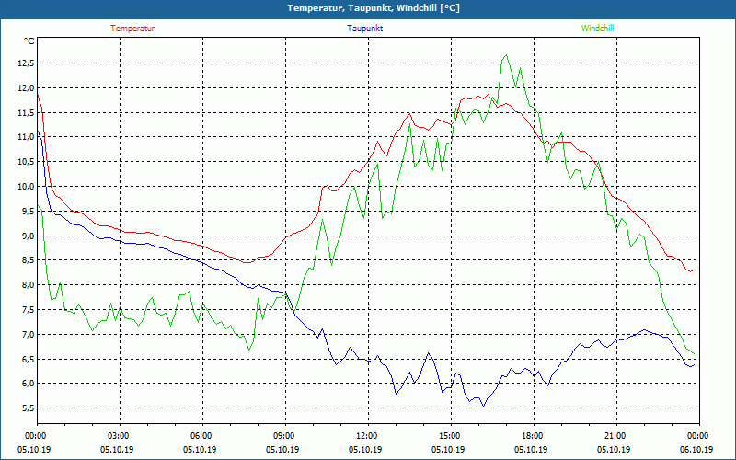
Task: Click the 10,5 y-axis value
Action: (27, 162)
